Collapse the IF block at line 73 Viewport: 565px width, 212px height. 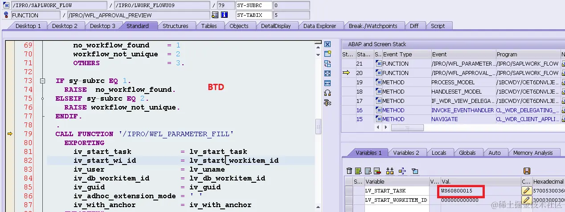pyautogui.click(x=43, y=81)
